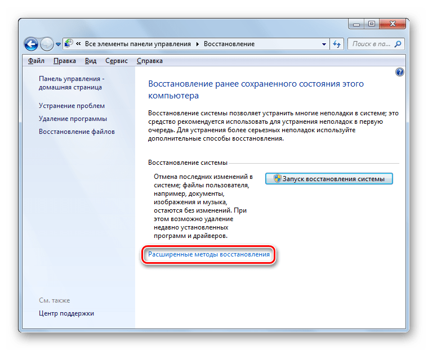The height and width of the screenshot is (351, 428).
Task: Close the Восстановление window
Action: coord(393,24)
